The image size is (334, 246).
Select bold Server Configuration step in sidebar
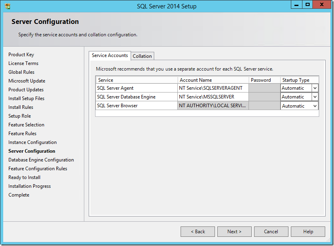point(32,151)
